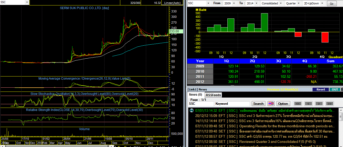Open the Consolidated statement type dropdown

pos(280,3)
